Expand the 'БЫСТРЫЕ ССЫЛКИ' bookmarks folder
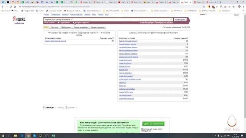The image size is (246, 138). pyautogui.click(x=111, y=11)
